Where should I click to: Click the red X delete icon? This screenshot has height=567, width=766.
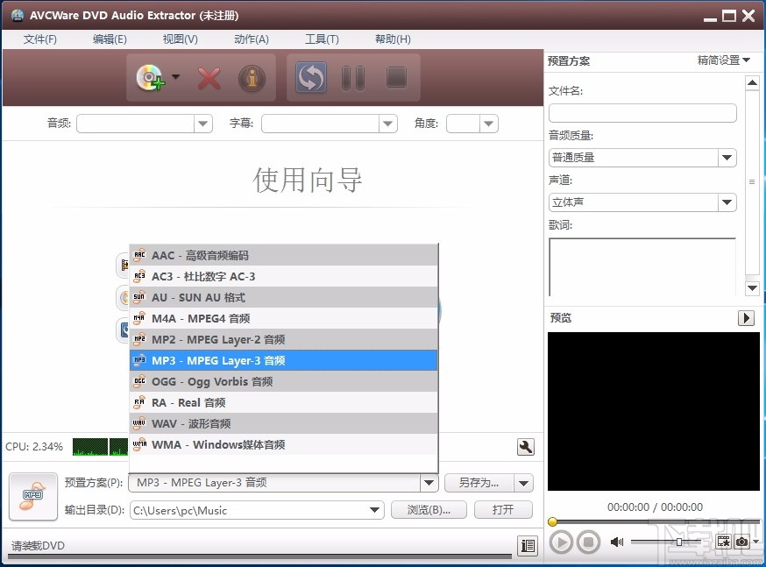pyautogui.click(x=209, y=78)
